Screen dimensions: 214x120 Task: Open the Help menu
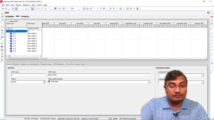point(45,5)
